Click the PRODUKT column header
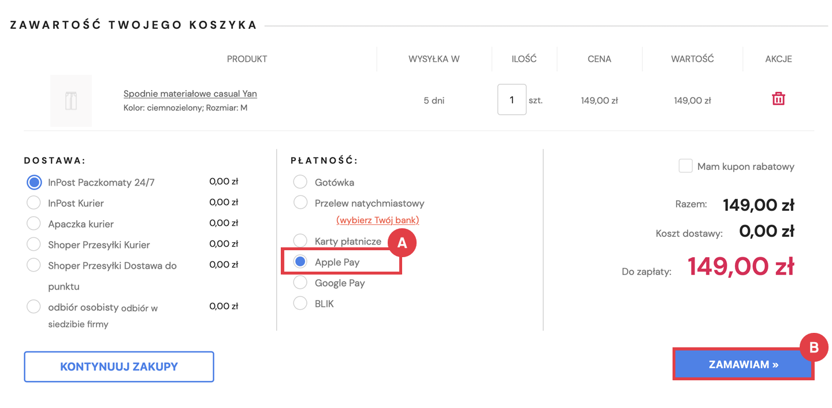Viewport: 832px width, 408px height. point(247,59)
